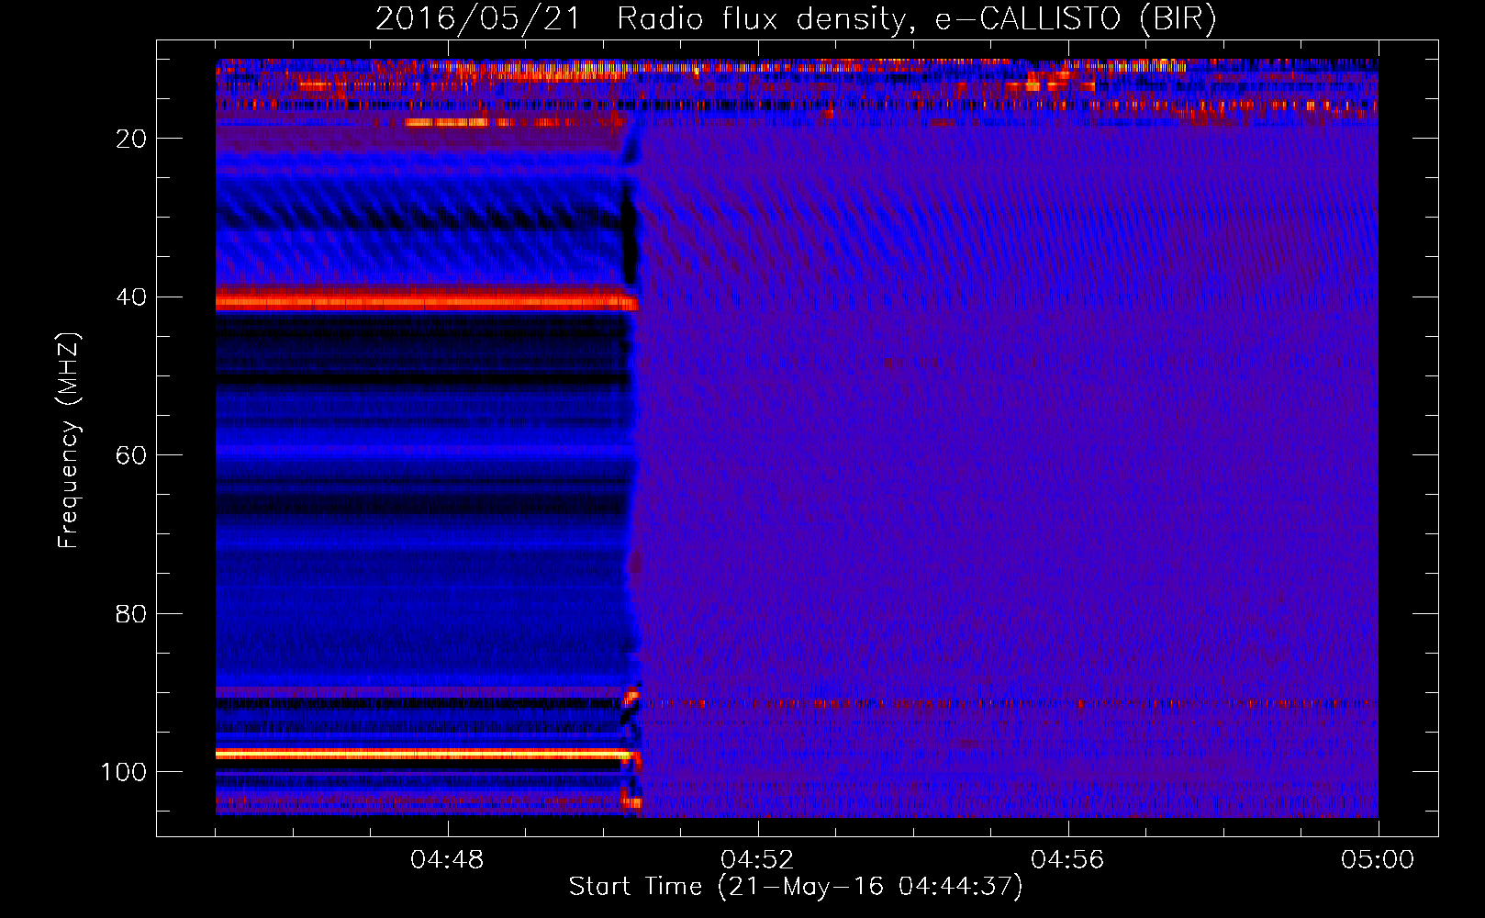Click the '20' frequency tick label

[131, 139]
